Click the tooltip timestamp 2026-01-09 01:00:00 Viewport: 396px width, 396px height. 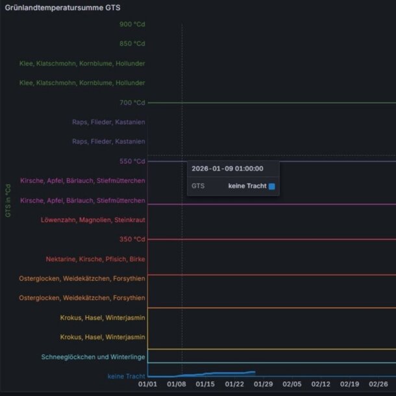[x=227, y=168]
